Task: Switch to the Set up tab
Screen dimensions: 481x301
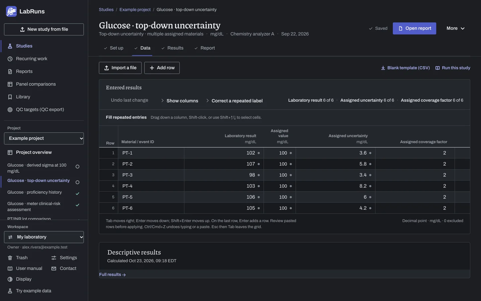Action: tap(114, 48)
